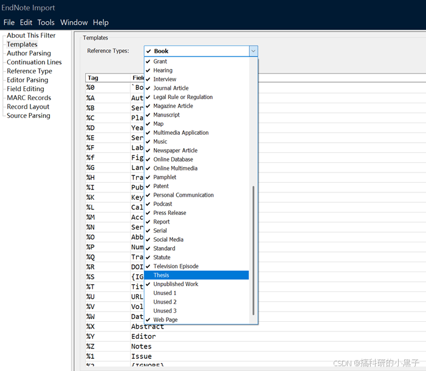The width and height of the screenshot is (426, 371).
Task: Pick Unused 3 in the list
Action: point(196,311)
